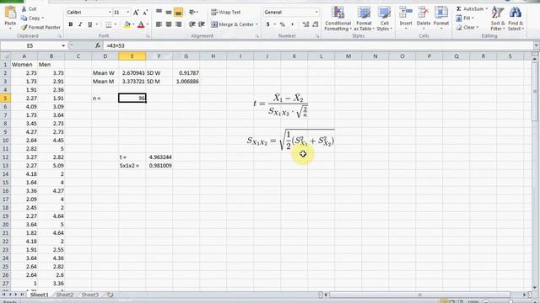Click the Insert Function fx icon
This screenshot has width=540, height=303.
pos(98,45)
